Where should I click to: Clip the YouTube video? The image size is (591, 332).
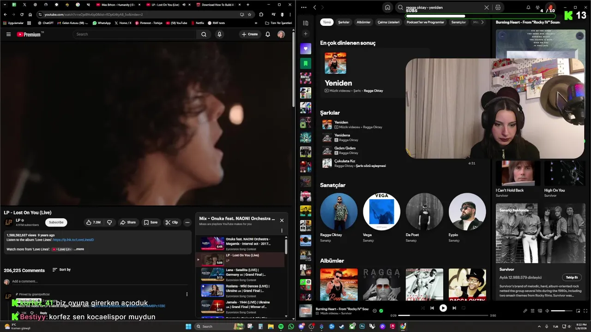(172, 222)
